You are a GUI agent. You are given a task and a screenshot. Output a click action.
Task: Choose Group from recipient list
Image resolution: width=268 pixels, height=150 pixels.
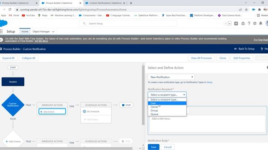tap(167, 110)
